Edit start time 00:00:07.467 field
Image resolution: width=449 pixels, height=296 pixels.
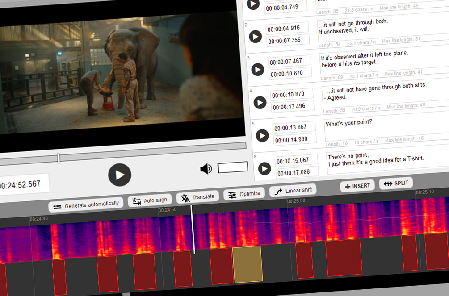290,61
